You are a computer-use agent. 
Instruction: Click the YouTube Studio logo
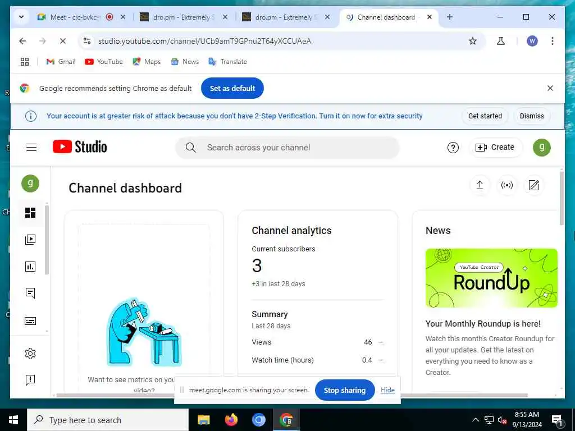pyautogui.click(x=80, y=147)
